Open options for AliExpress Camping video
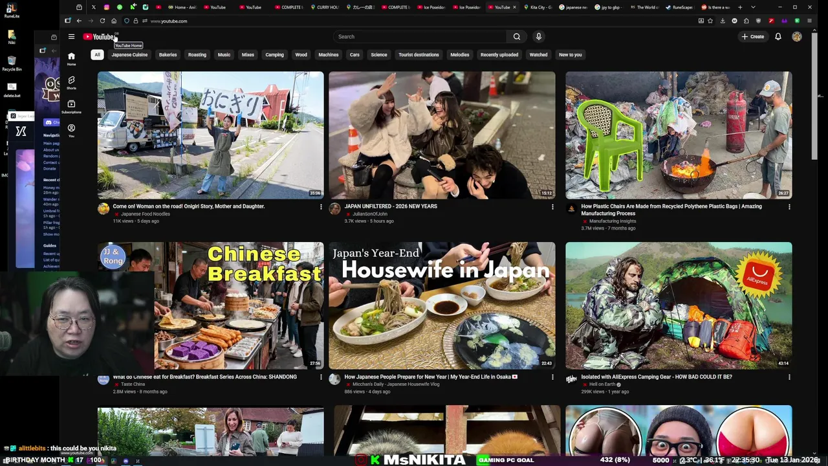This screenshot has width=828, height=466. [x=789, y=377]
